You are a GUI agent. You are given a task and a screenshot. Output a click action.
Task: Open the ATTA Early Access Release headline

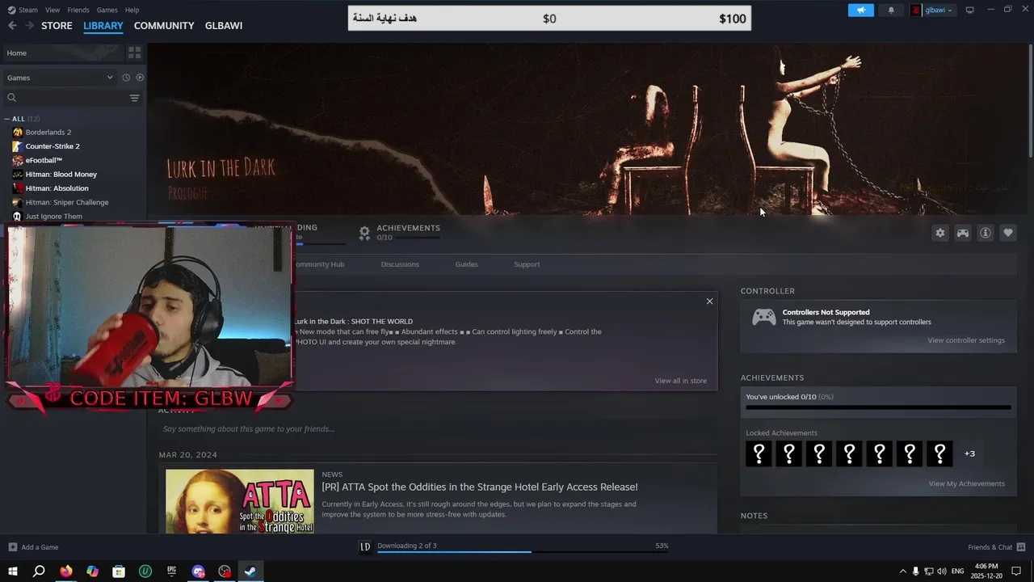(x=480, y=487)
